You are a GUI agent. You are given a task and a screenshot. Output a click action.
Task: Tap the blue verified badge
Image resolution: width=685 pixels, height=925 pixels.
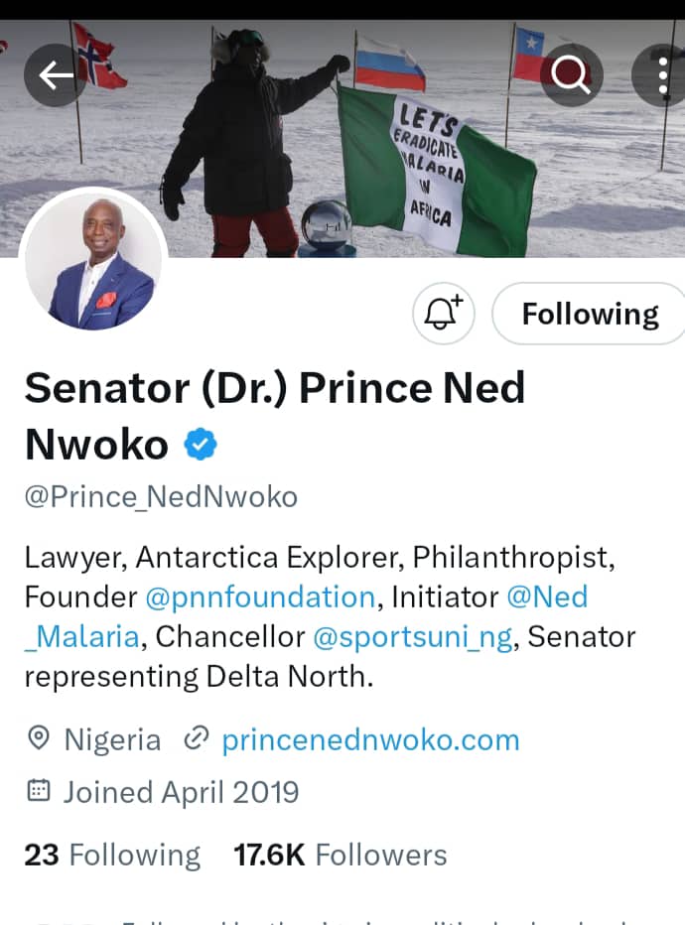click(201, 445)
